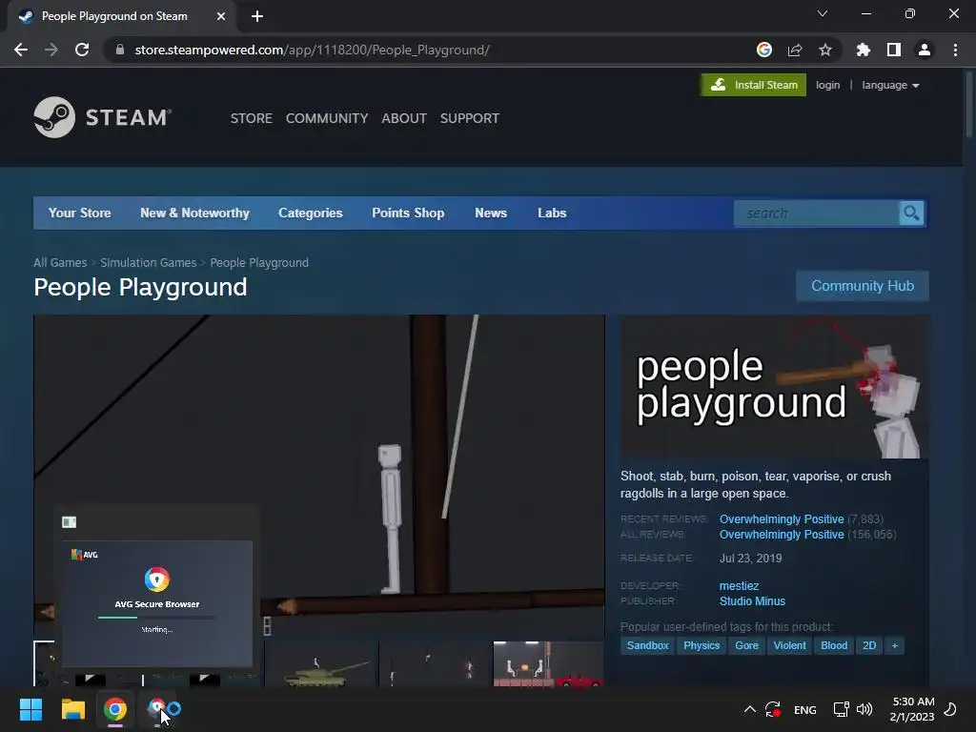This screenshot has height=732, width=976.
Task: Open the ABOUT menu
Action: 404,118
